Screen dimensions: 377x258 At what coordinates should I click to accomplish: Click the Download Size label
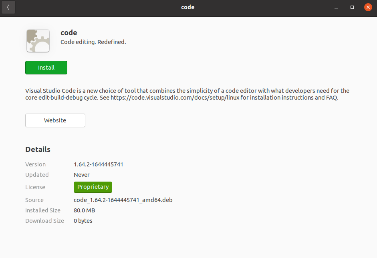click(x=44, y=221)
